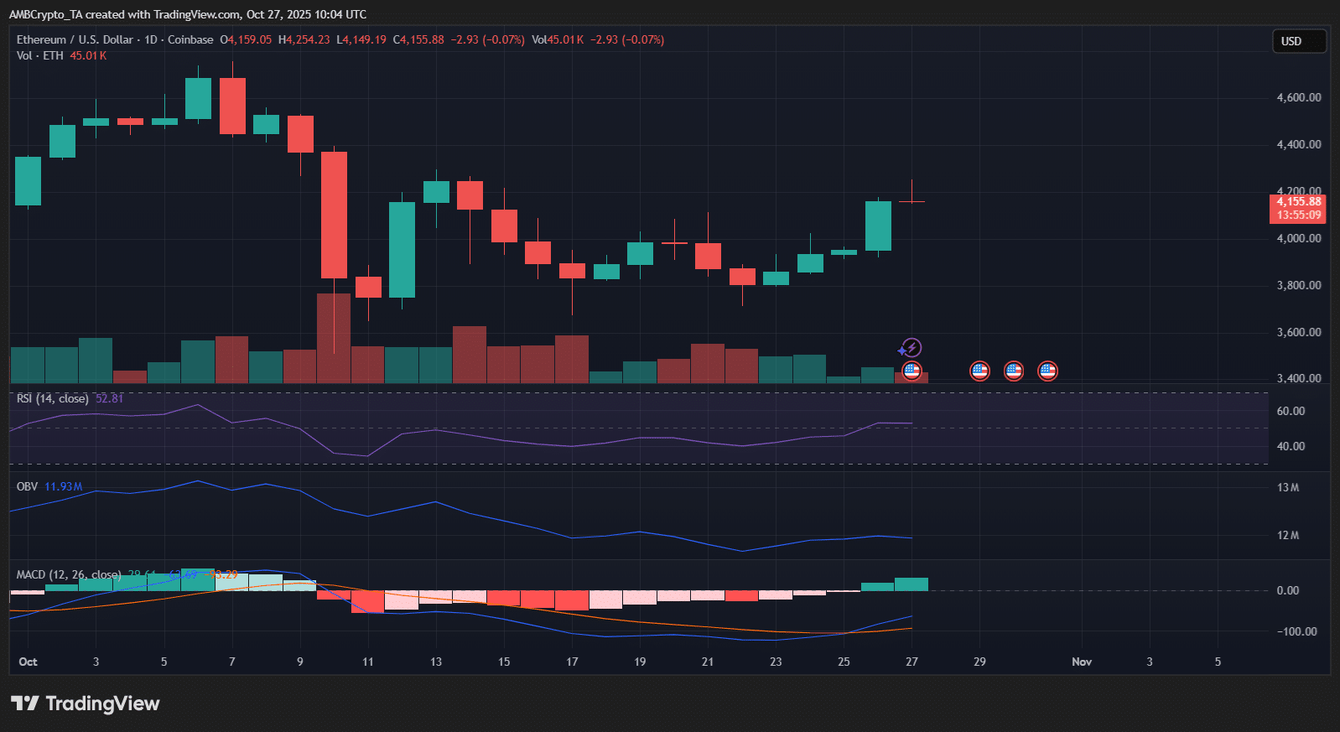Viewport: 1340px width, 732px height.
Task: Open the third US flag economic event
Action: pos(1014,371)
